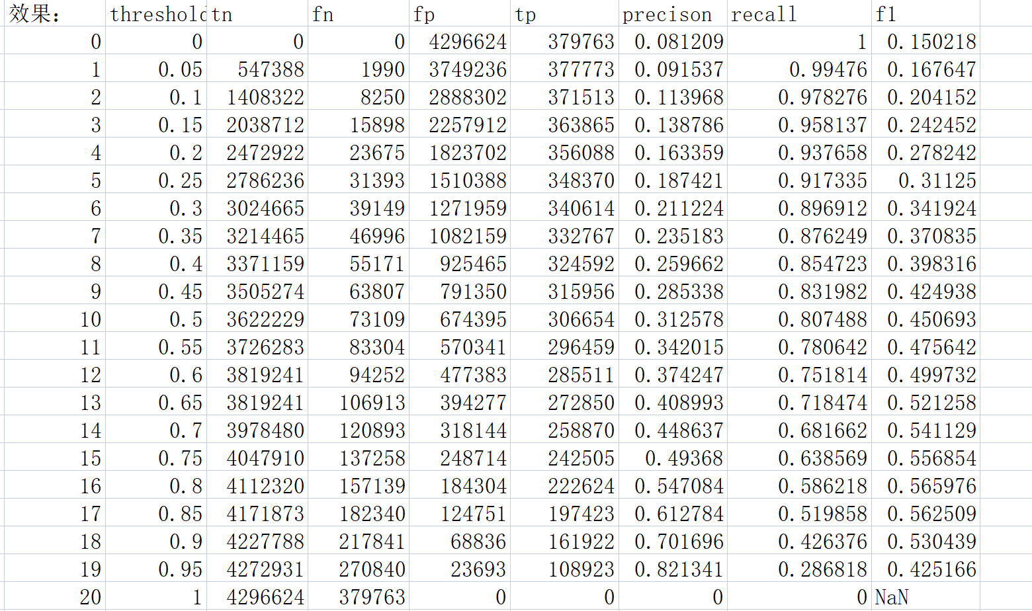Click recall value 0.937658
The height and width of the screenshot is (611, 1032).
(x=799, y=152)
